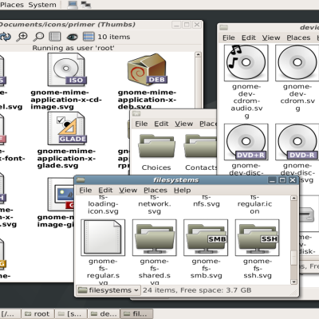Select gnome-fs-regular blank document icon

tap(103, 238)
